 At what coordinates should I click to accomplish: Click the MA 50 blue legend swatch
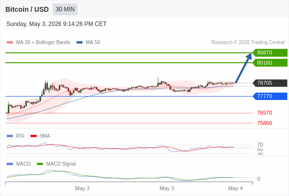tap(79, 43)
